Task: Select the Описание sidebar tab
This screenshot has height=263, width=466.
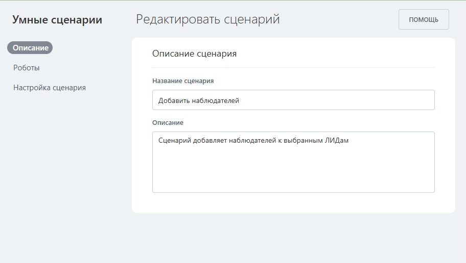Action: pyautogui.click(x=30, y=48)
